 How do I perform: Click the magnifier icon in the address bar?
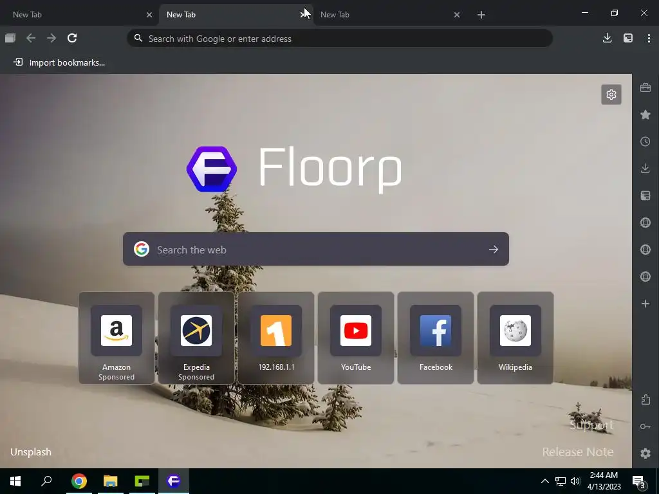pos(138,38)
